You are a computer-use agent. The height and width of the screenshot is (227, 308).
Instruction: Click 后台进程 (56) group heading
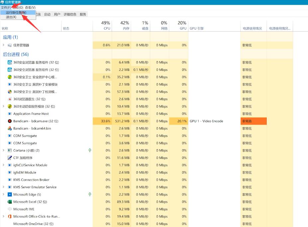pos(16,55)
